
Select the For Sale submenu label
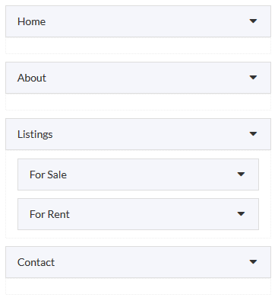tap(48, 175)
